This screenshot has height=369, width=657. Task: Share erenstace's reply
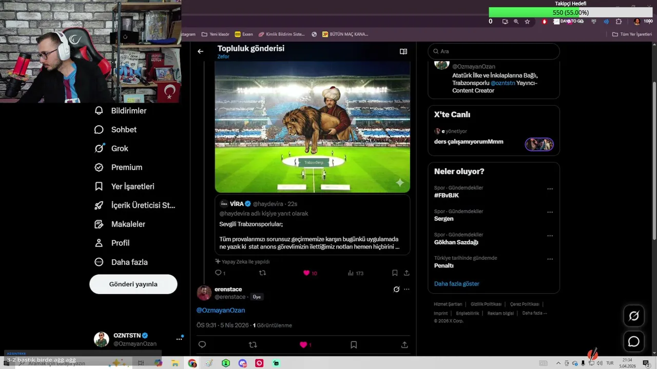pos(404,345)
